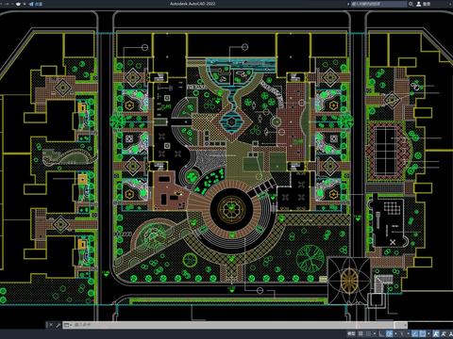Open object snap settings dropdown arrow
453x339 pixels.
428,333
